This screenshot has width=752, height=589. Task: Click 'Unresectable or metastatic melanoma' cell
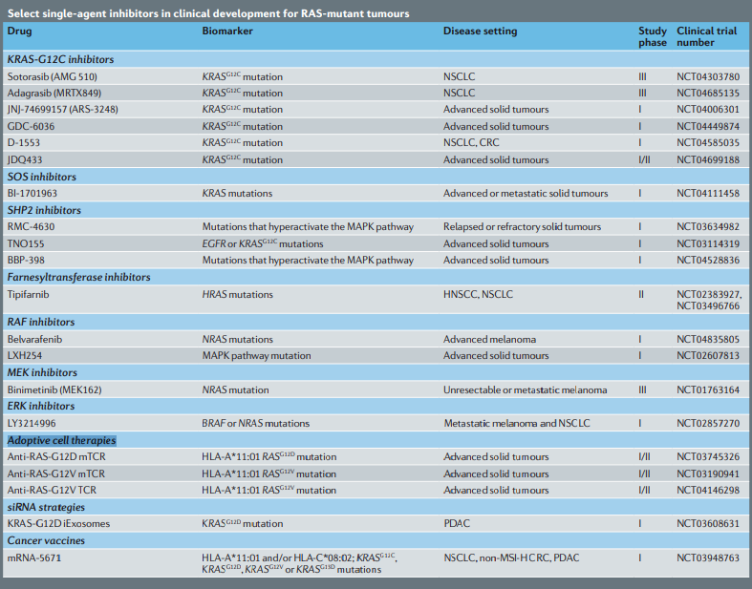tap(526, 389)
